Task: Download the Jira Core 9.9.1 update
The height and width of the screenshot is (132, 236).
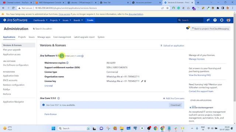Action: click(x=176, y=105)
